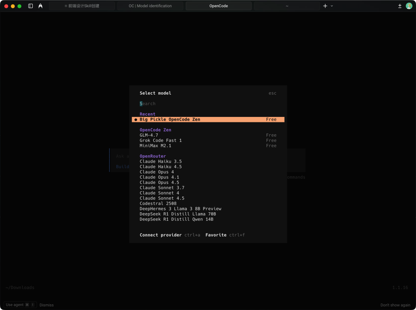Viewport: 416px width, 310px height.
Task: Expand the new tab options chevron
Action: [332, 6]
